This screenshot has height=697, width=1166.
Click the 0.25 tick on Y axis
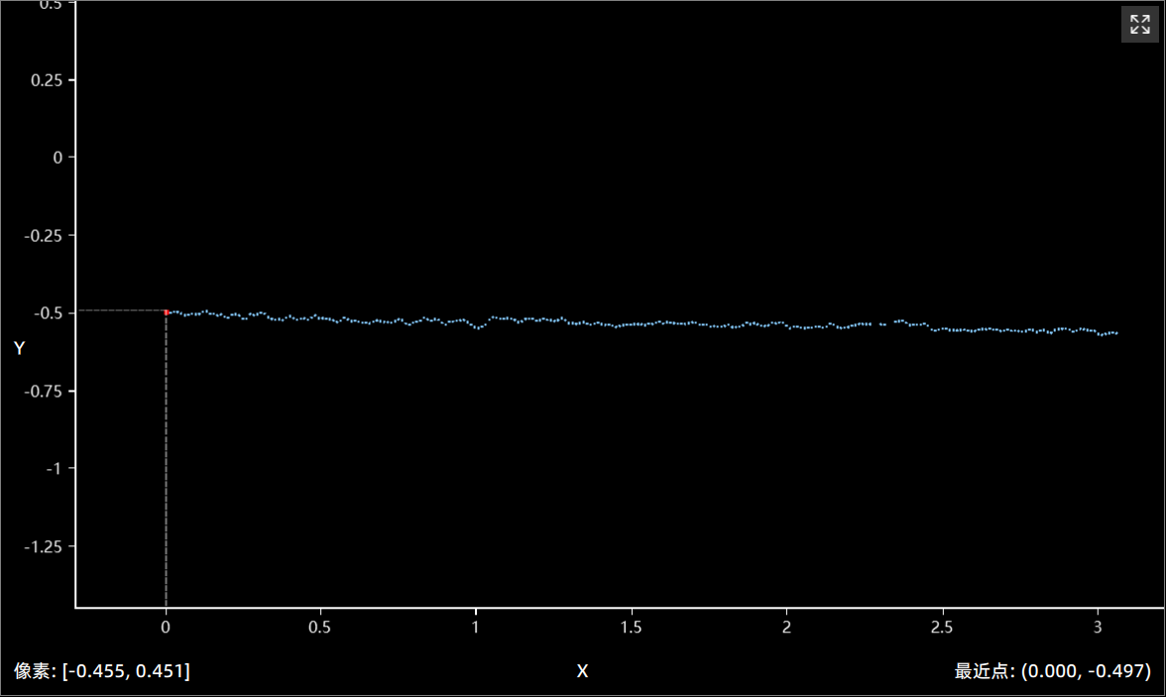46,79
